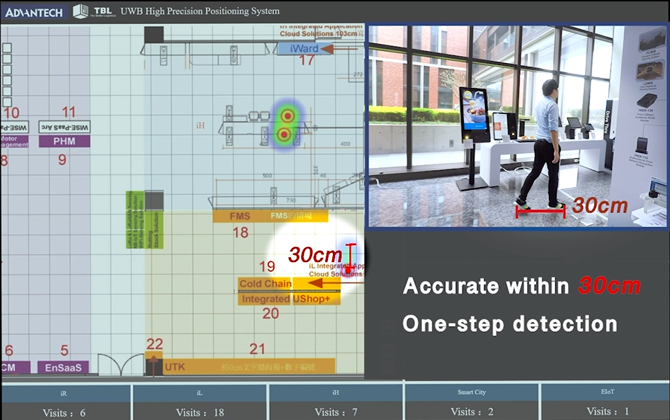Viewport: 670px width, 420px height.
Task: Click the 'One-step detection' caption
Action: pyautogui.click(x=510, y=324)
